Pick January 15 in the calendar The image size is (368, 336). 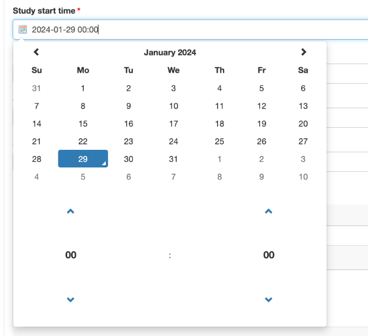(x=83, y=124)
